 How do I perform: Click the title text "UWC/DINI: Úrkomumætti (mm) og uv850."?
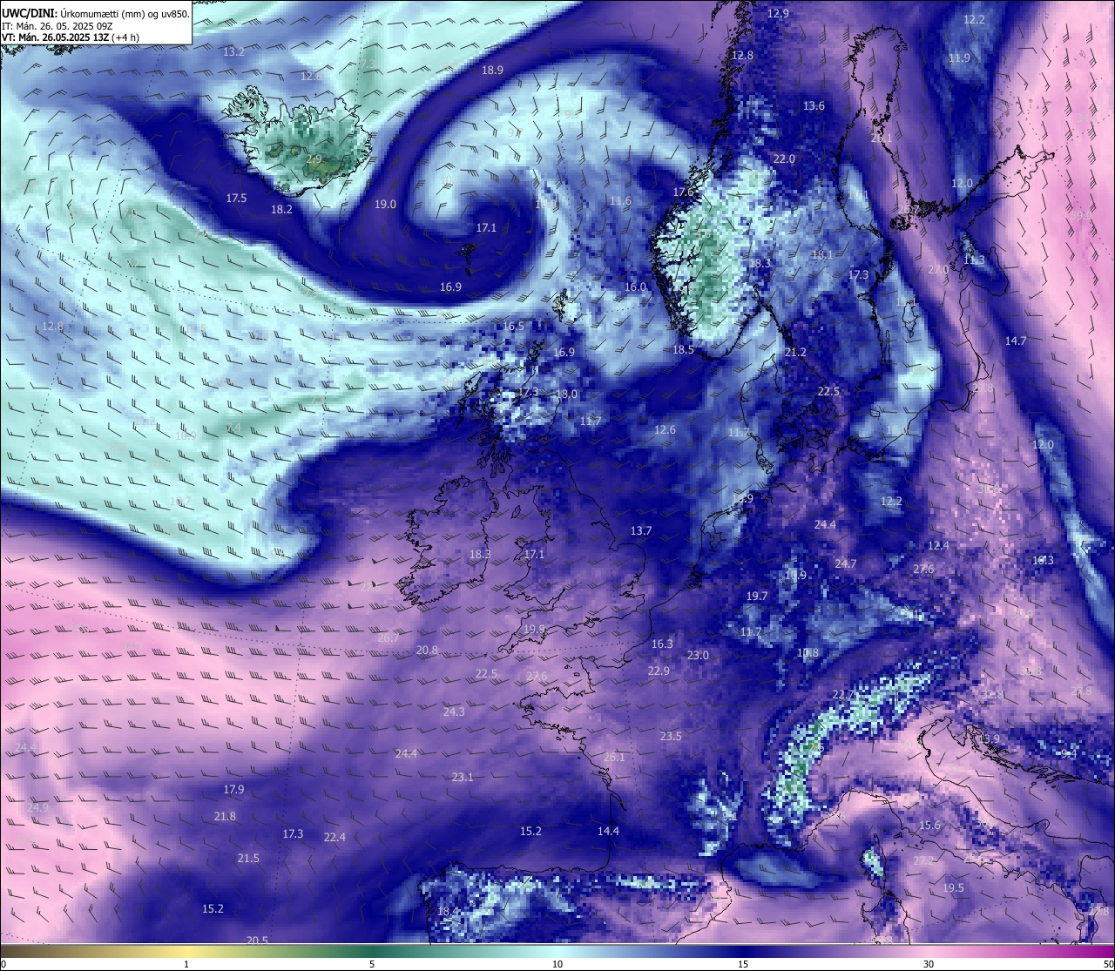coord(96,13)
